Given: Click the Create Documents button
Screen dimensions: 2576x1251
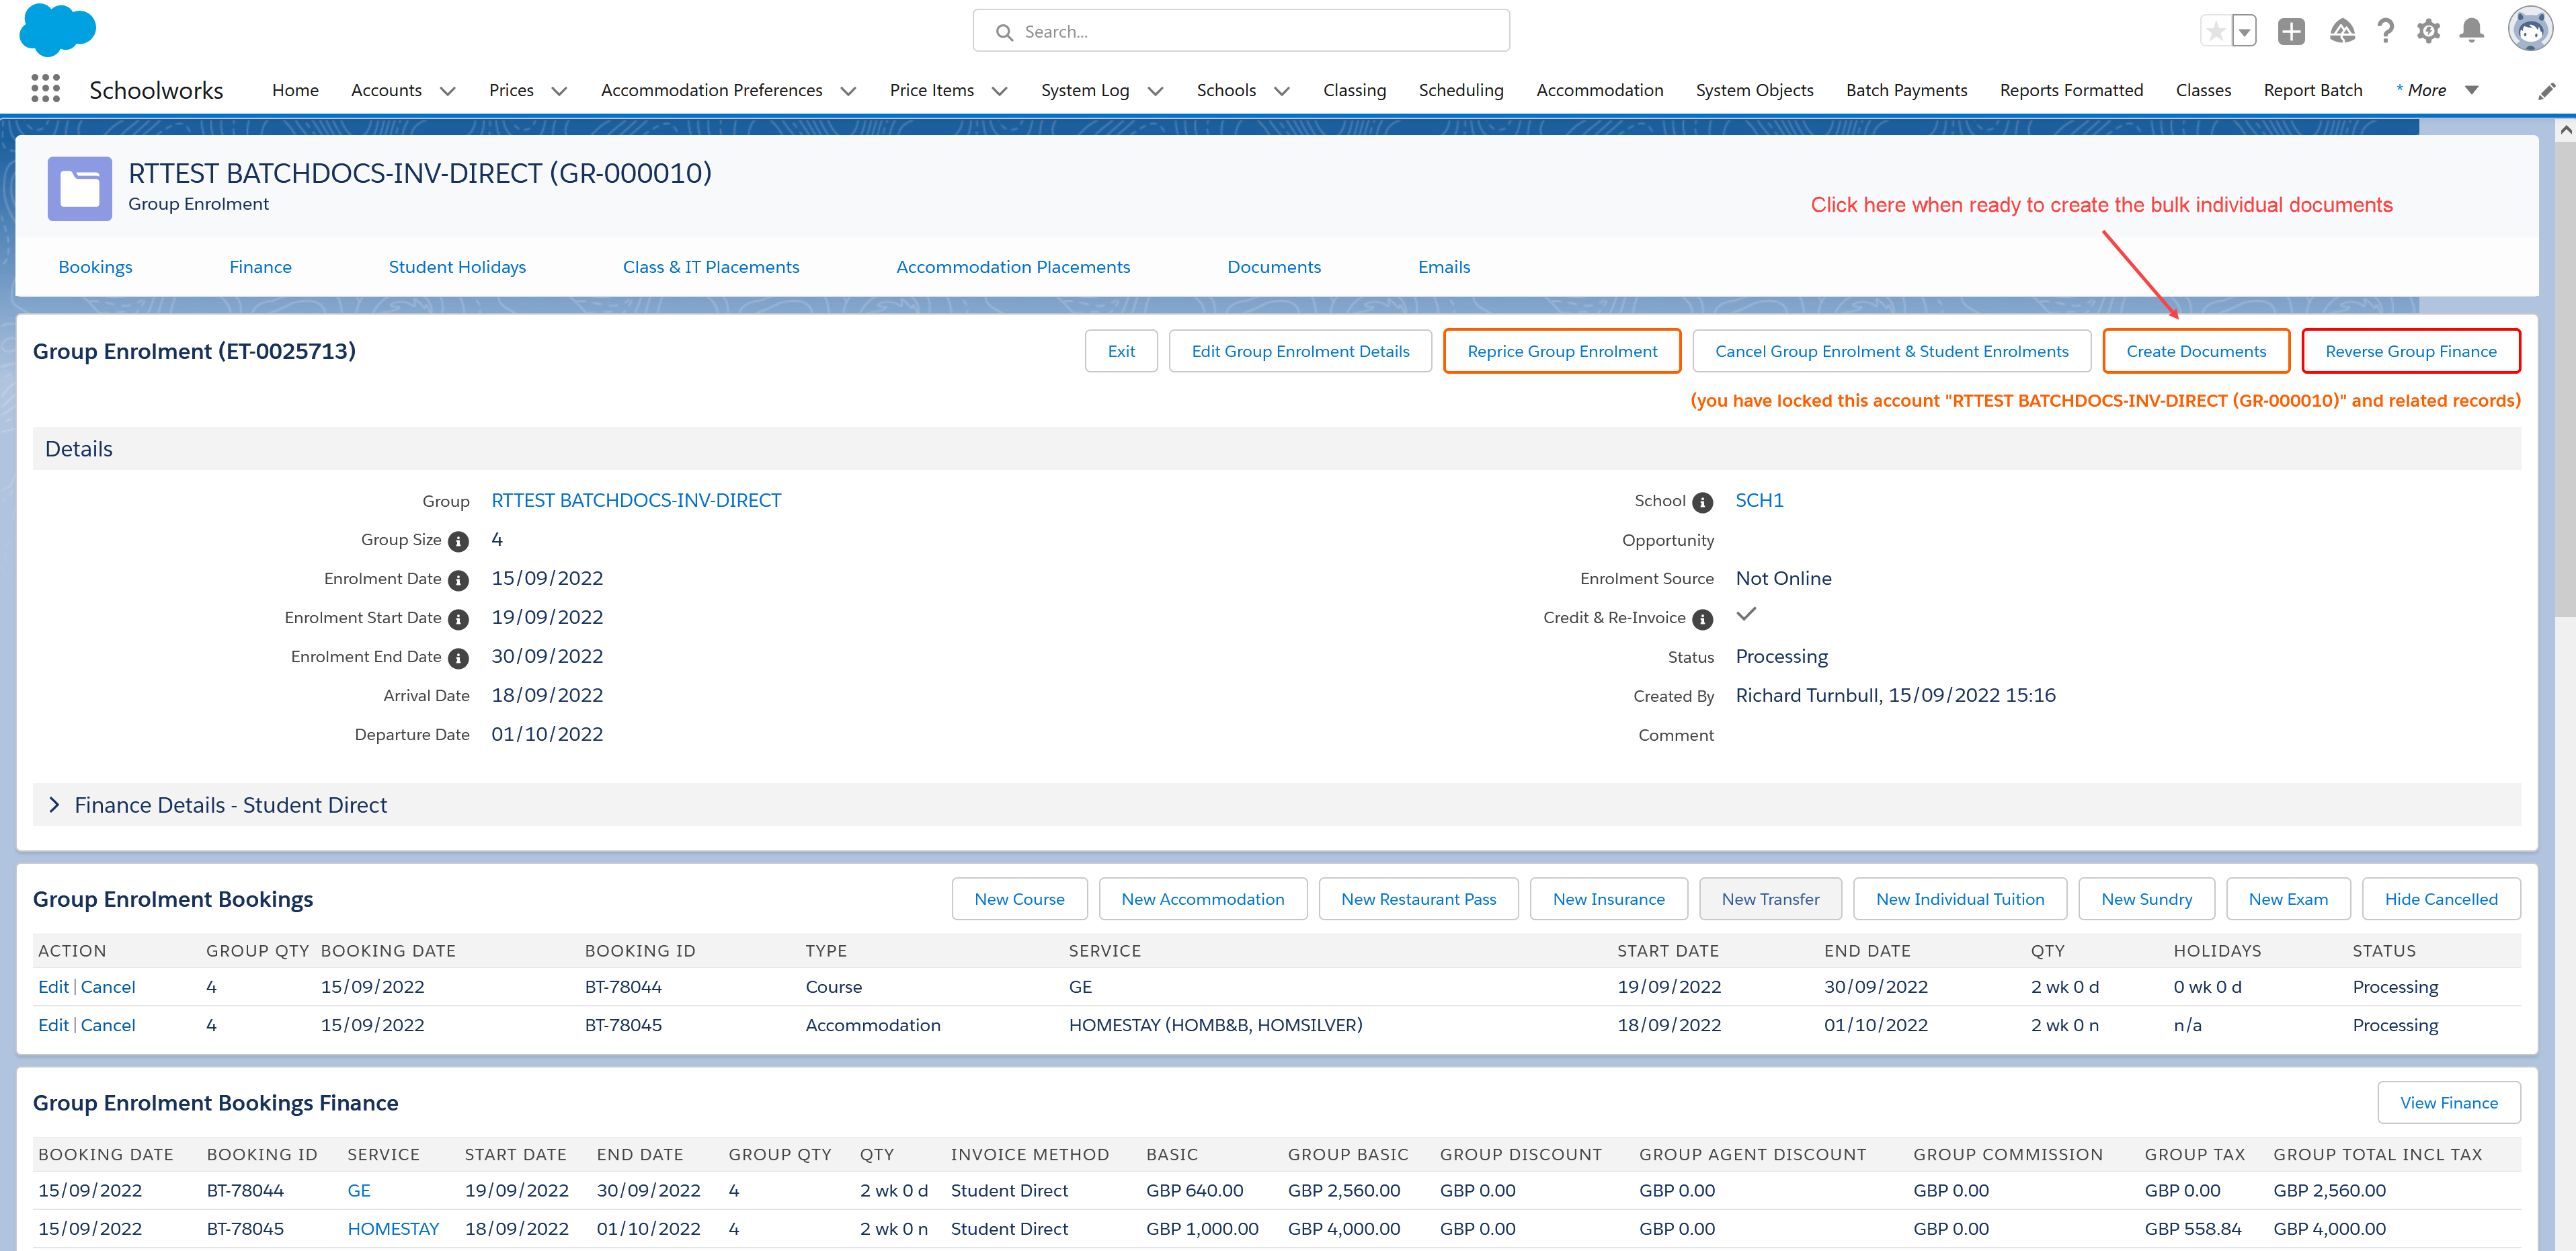Looking at the screenshot, I should (2195, 351).
